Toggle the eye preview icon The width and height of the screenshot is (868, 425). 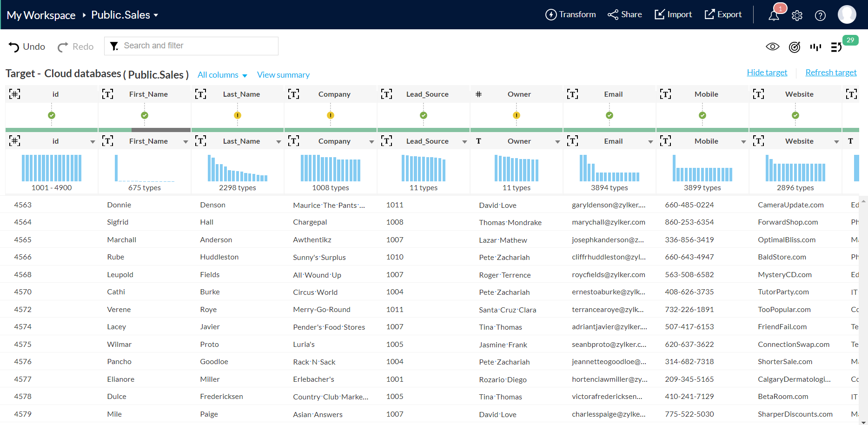(x=772, y=46)
